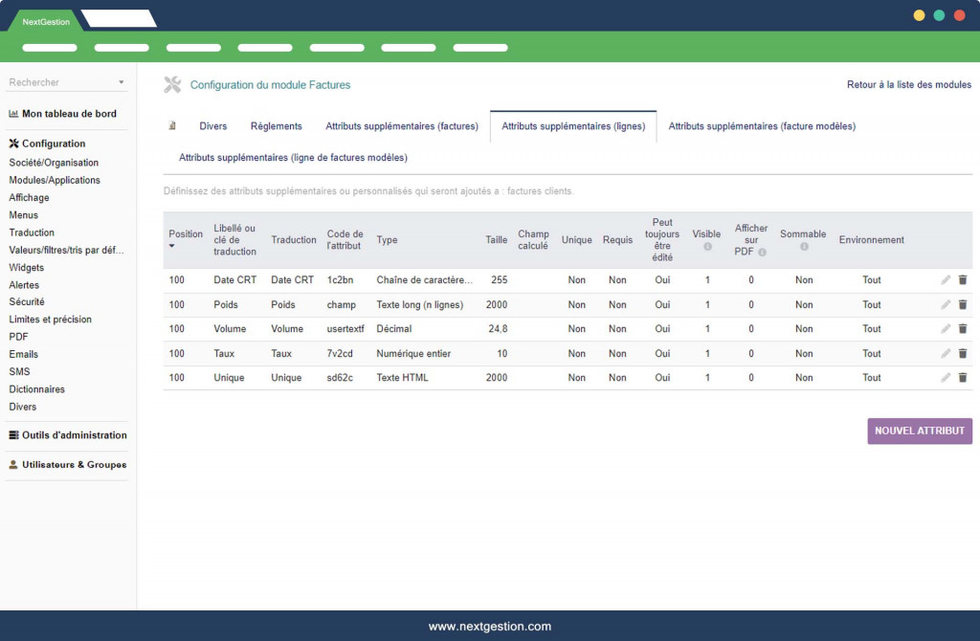Click Retour à la liste des modules
The width and height of the screenshot is (980, 641).
(x=908, y=85)
